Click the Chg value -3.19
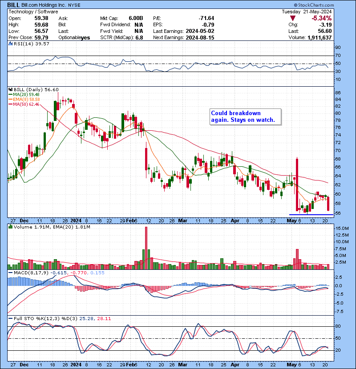Screen dimensions: 356x369 tap(325, 25)
